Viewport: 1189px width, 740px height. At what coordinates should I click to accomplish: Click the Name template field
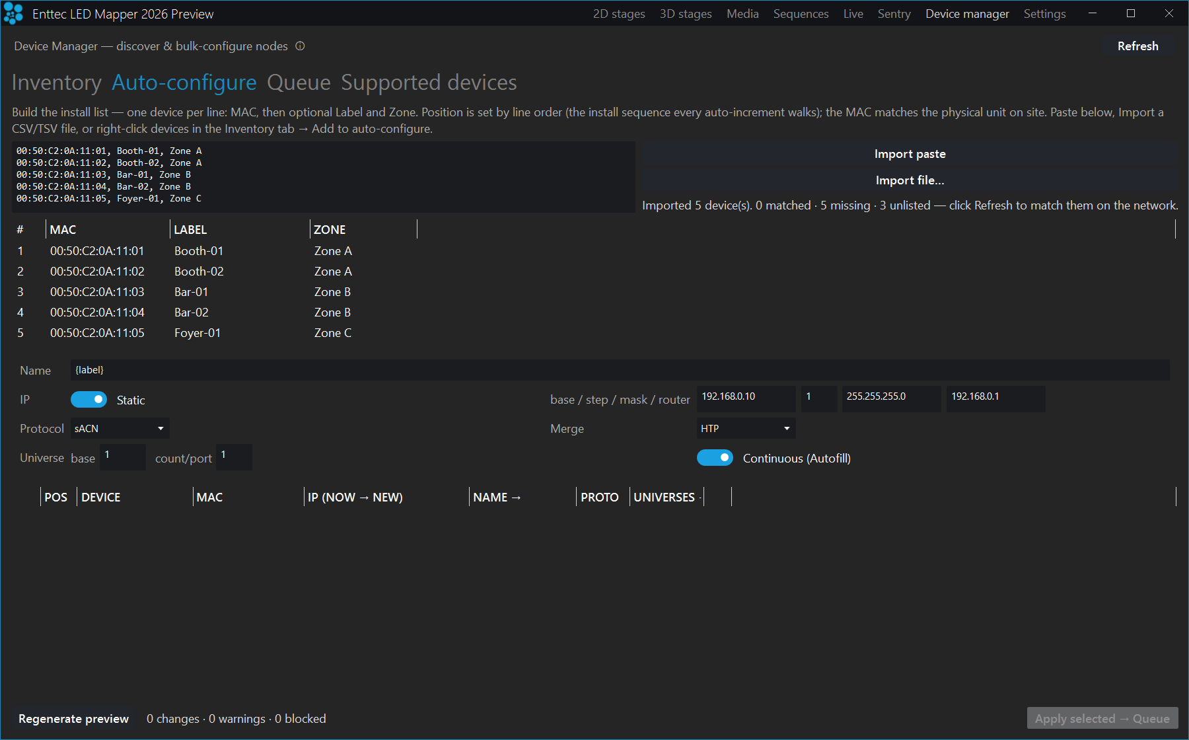pos(620,370)
